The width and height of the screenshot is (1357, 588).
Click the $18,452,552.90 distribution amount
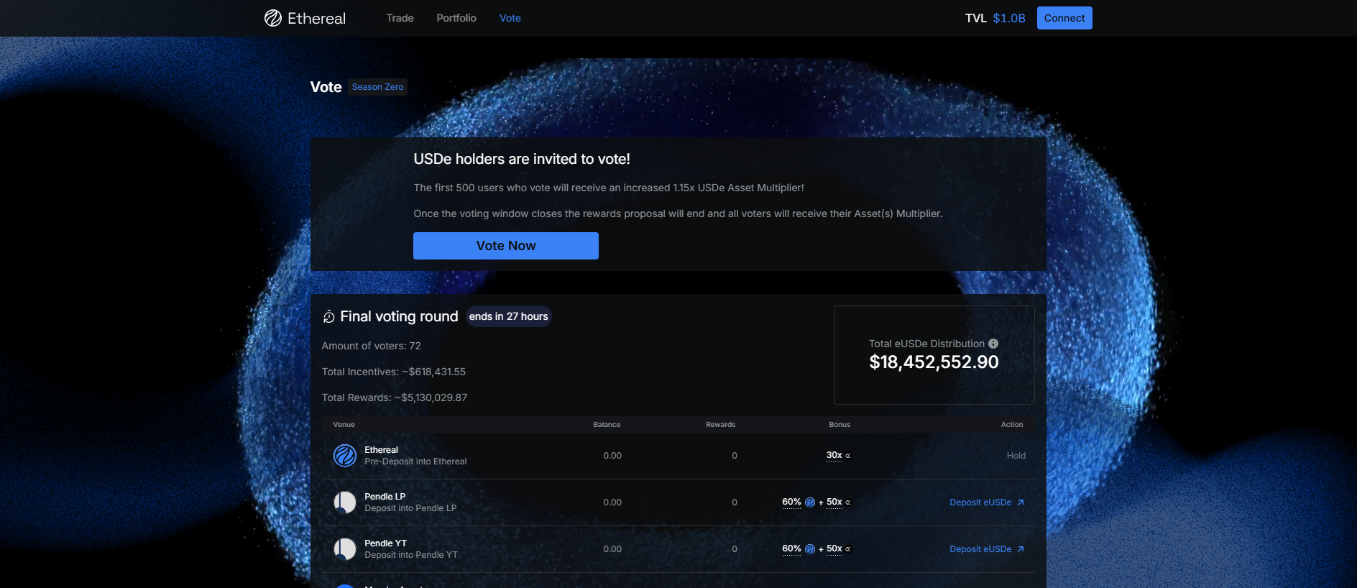pyautogui.click(x=934, y=362)
